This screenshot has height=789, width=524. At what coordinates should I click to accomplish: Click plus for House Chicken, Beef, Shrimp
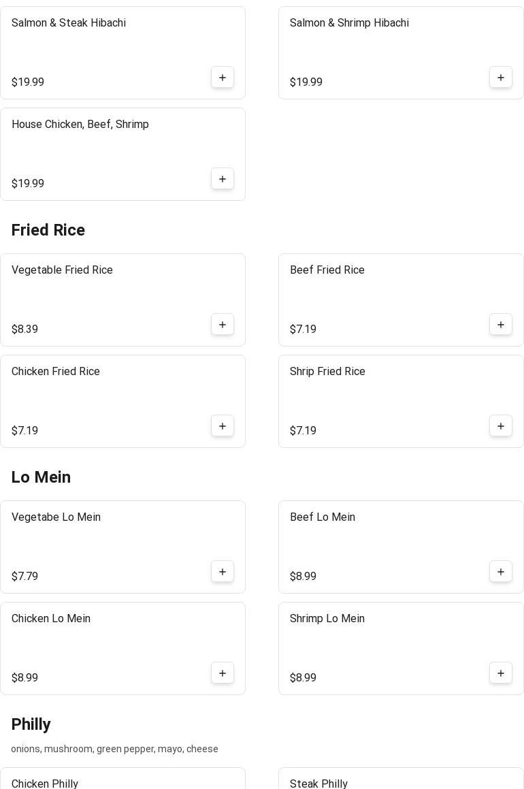[x=223, y=179]
